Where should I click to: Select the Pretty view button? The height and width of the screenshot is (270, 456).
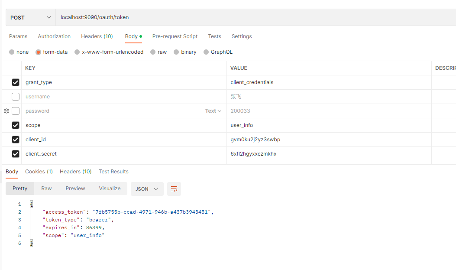pos(20,189)
